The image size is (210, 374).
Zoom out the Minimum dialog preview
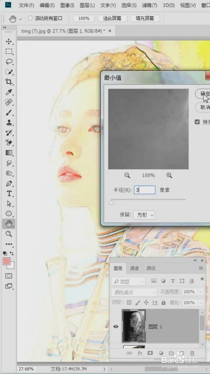127,175
